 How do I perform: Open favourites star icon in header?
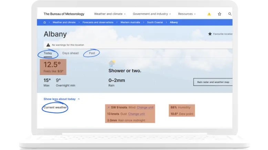tap(219, 14)
